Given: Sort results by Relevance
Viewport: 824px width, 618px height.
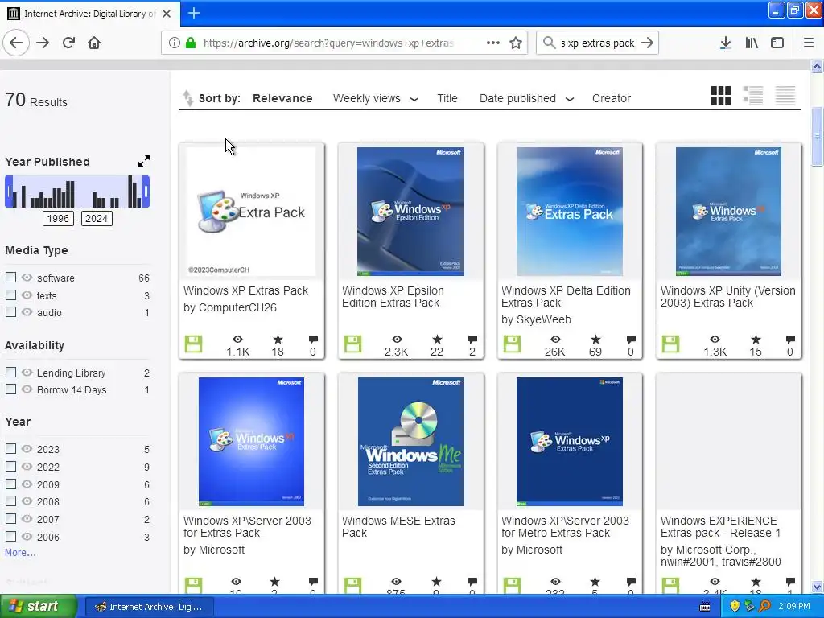Looking at the screenshot, I should click(x=282, y=98).
